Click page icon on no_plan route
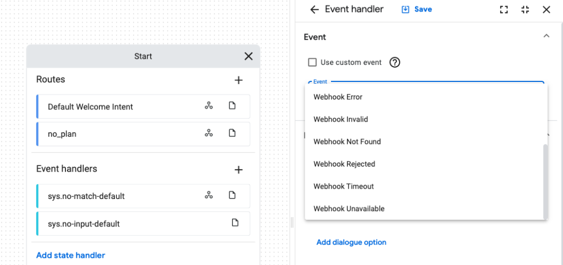 point(232,133)
